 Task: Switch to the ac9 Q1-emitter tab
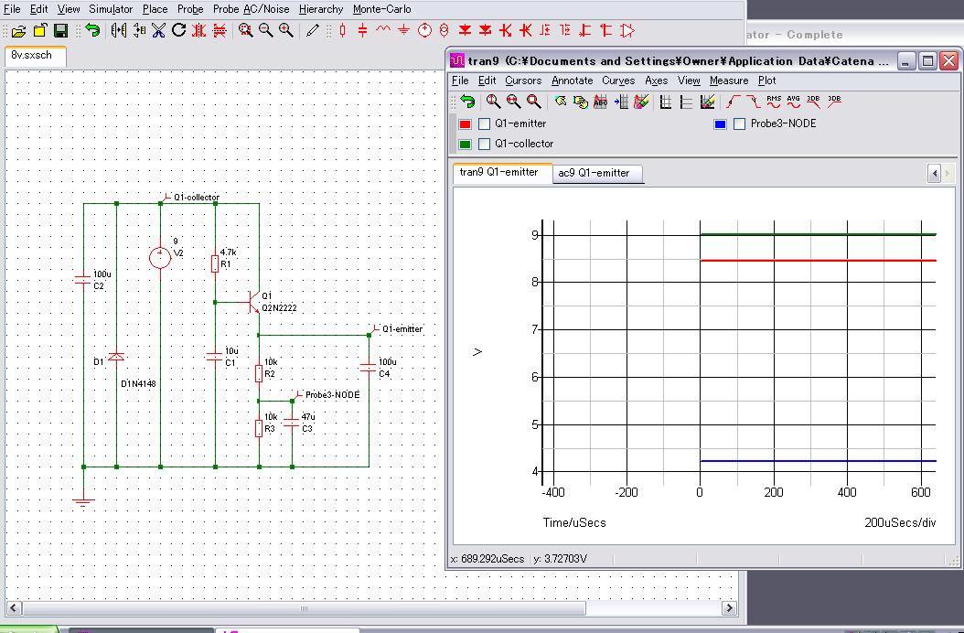[594, 173]
